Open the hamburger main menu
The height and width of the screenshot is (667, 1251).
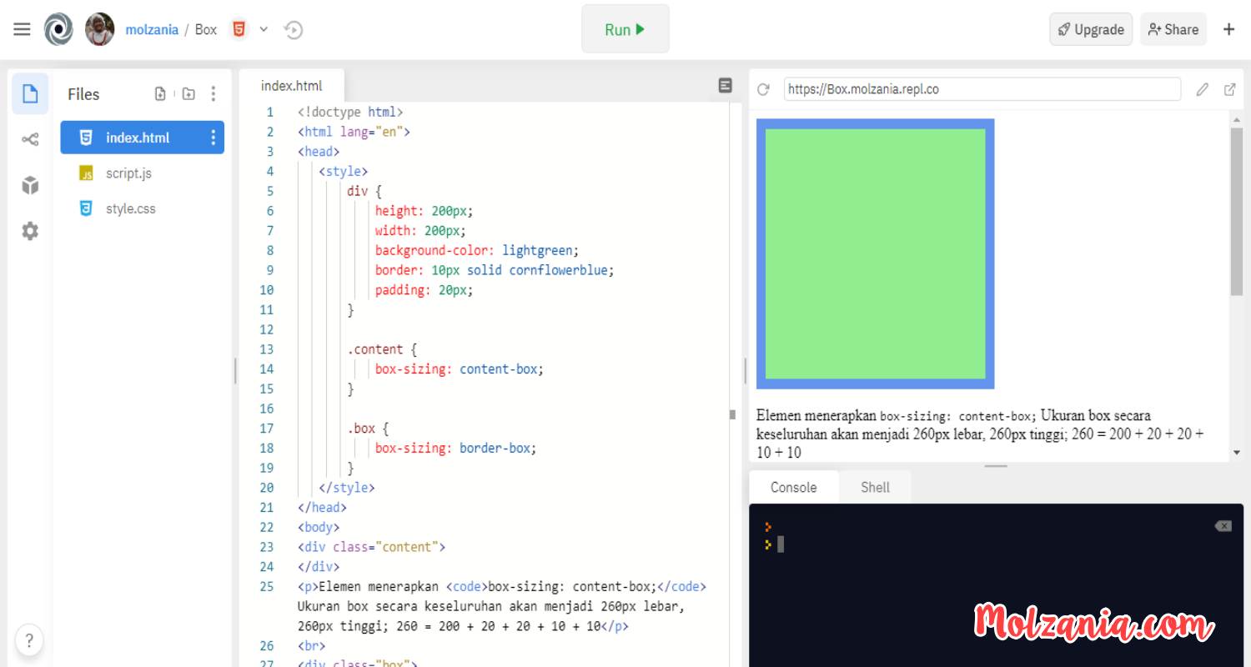22,29
